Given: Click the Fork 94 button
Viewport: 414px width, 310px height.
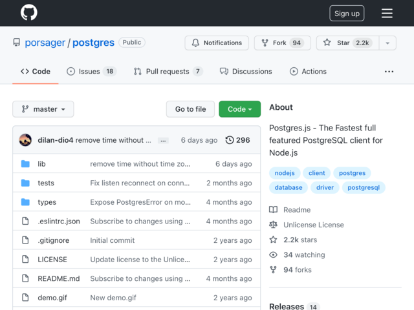Looking at the screenshot, I should click(x=282, y=43).
